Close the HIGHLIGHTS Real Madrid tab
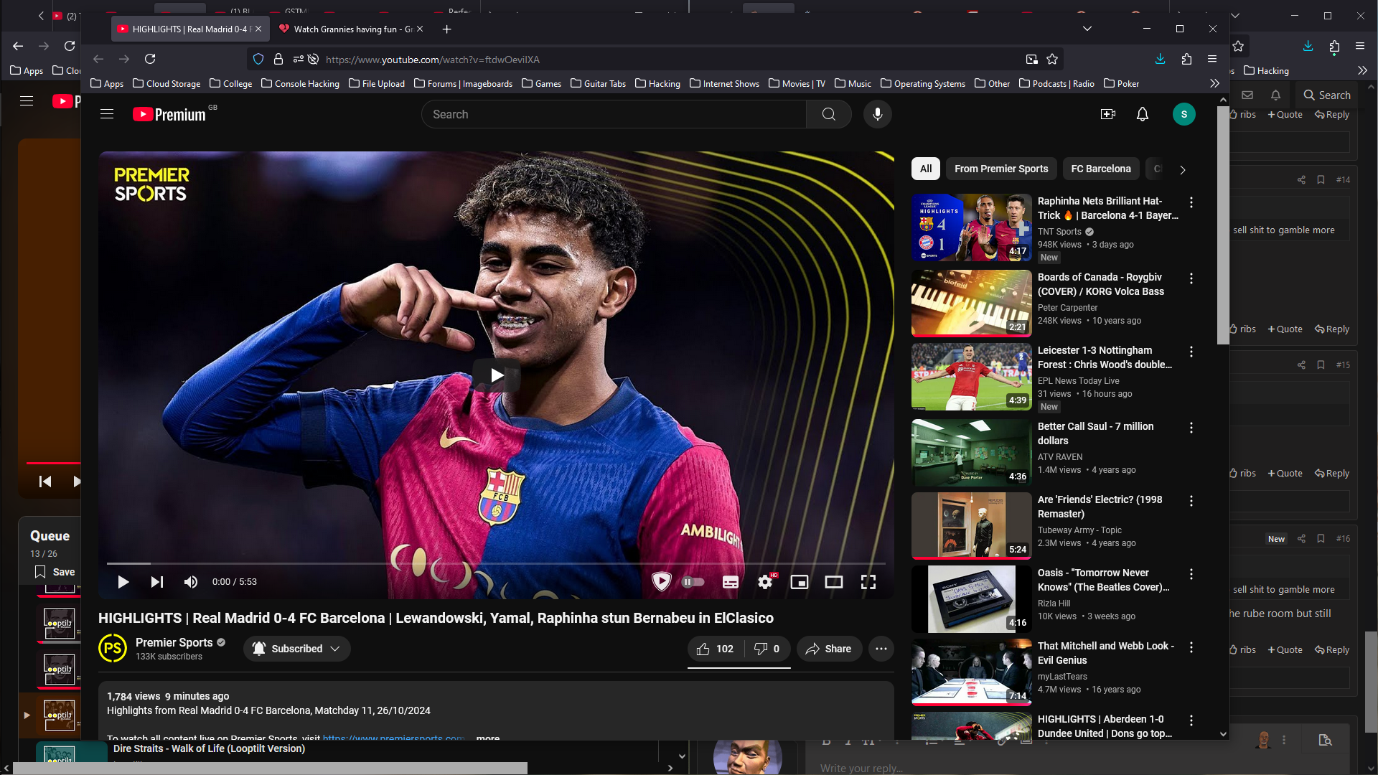This screenshot has height=775, width=1378. pyautogui.click(x=258, y=29)
